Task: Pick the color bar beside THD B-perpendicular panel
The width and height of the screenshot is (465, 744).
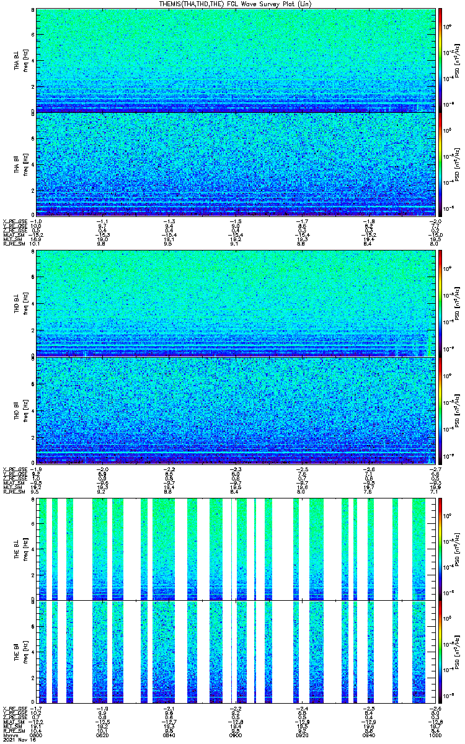Action: [440, 304]
